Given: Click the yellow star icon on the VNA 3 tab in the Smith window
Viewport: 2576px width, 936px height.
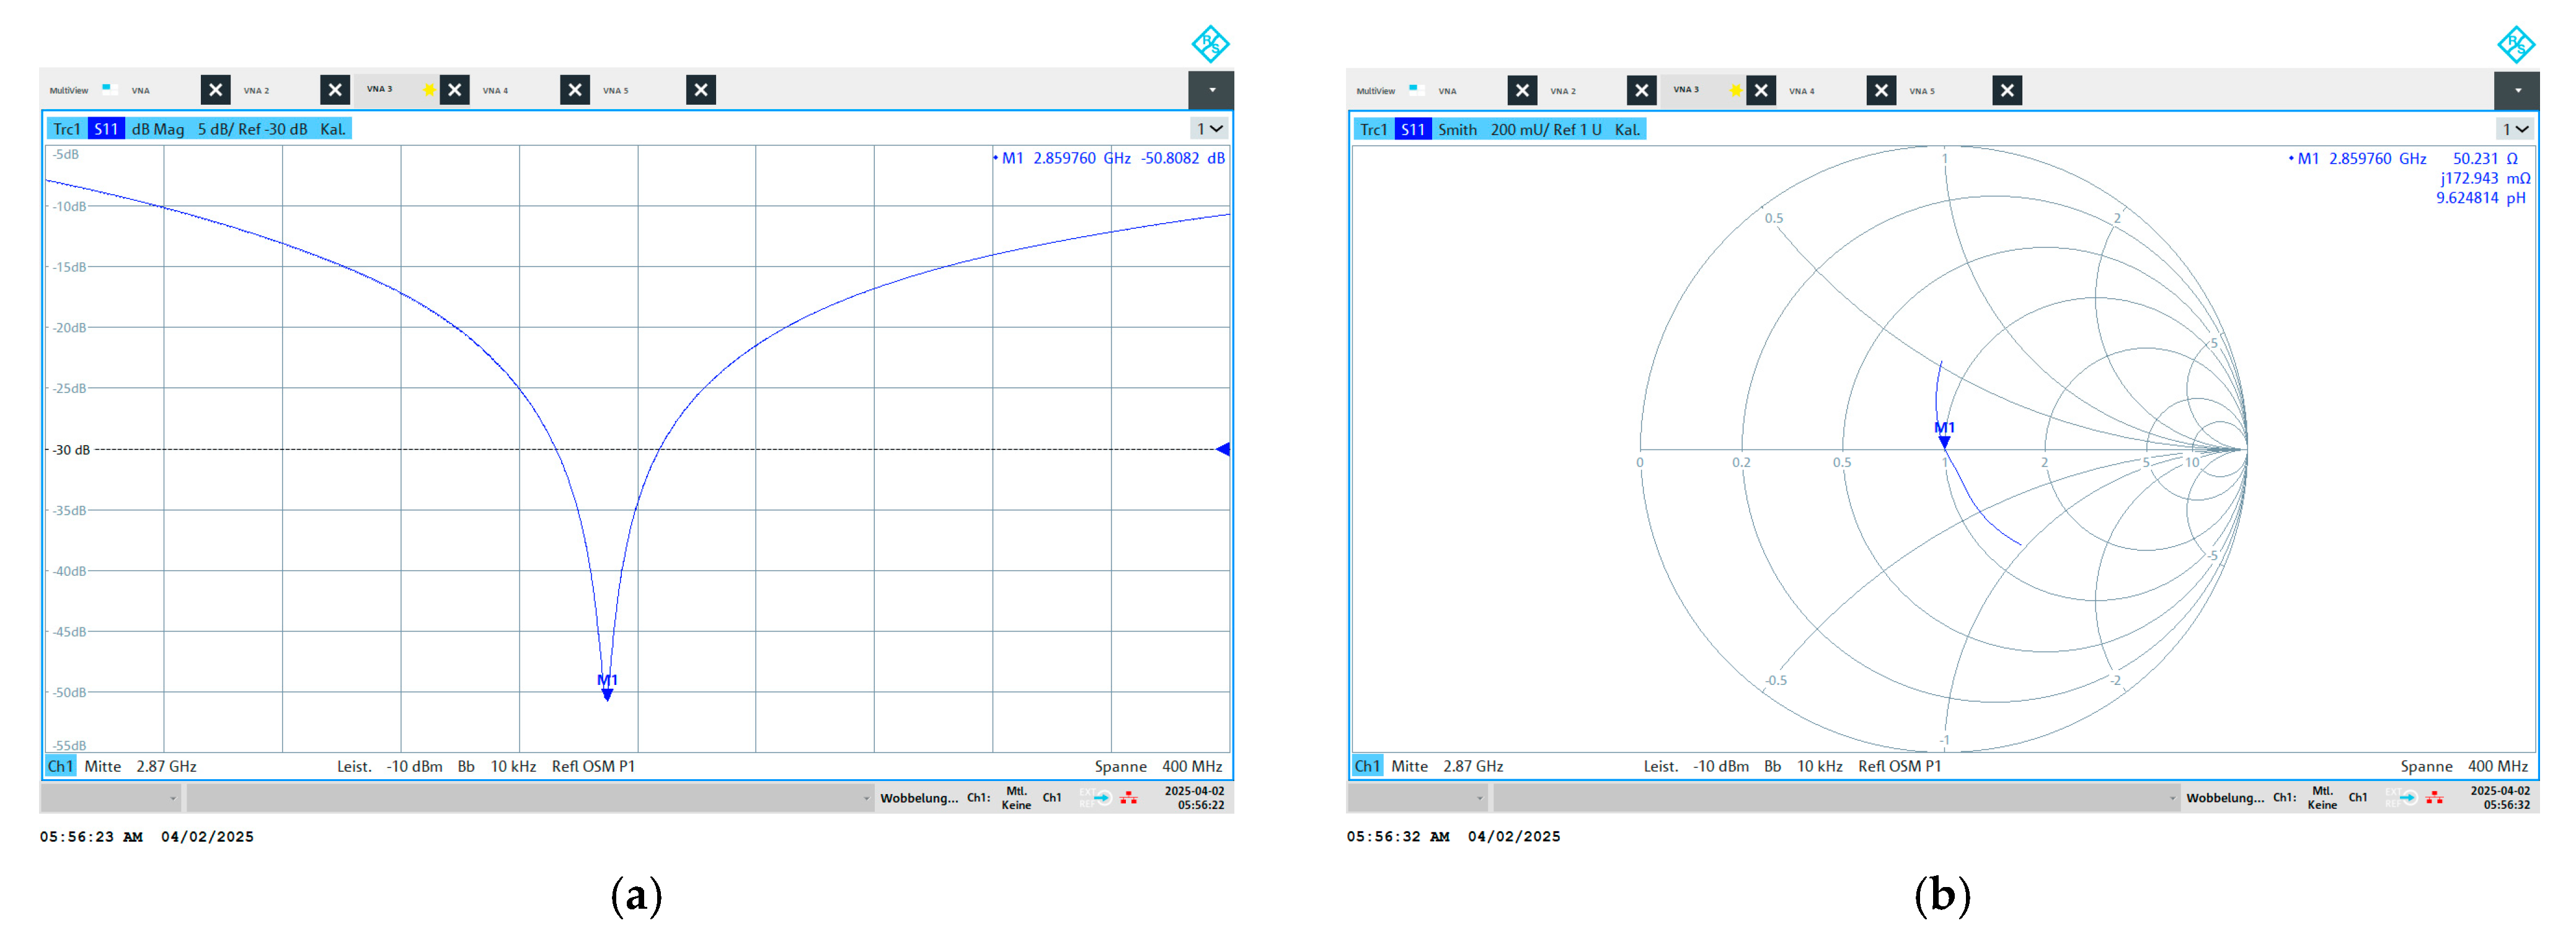Looking at the screenshot, I should 1735,90.
